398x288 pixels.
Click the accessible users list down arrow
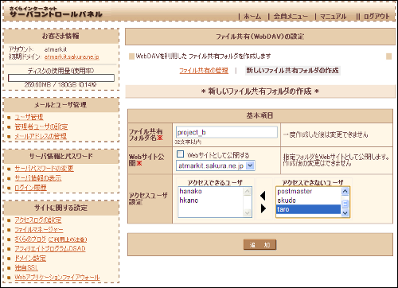tap(247, 212)
